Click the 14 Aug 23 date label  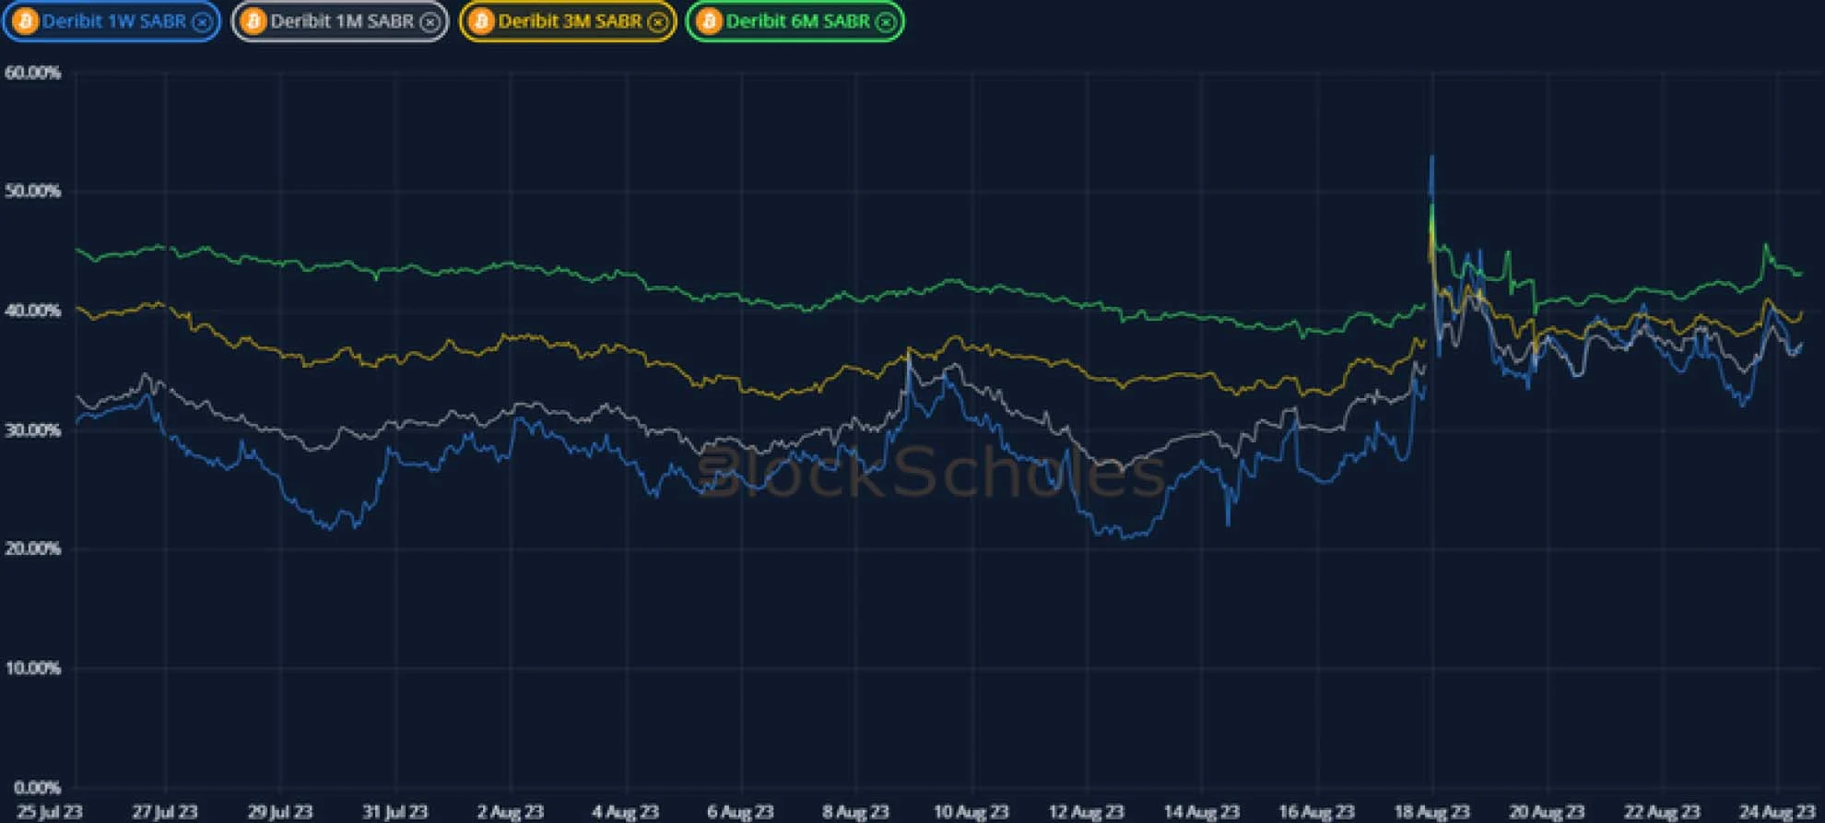click(x=1201, y=812)
